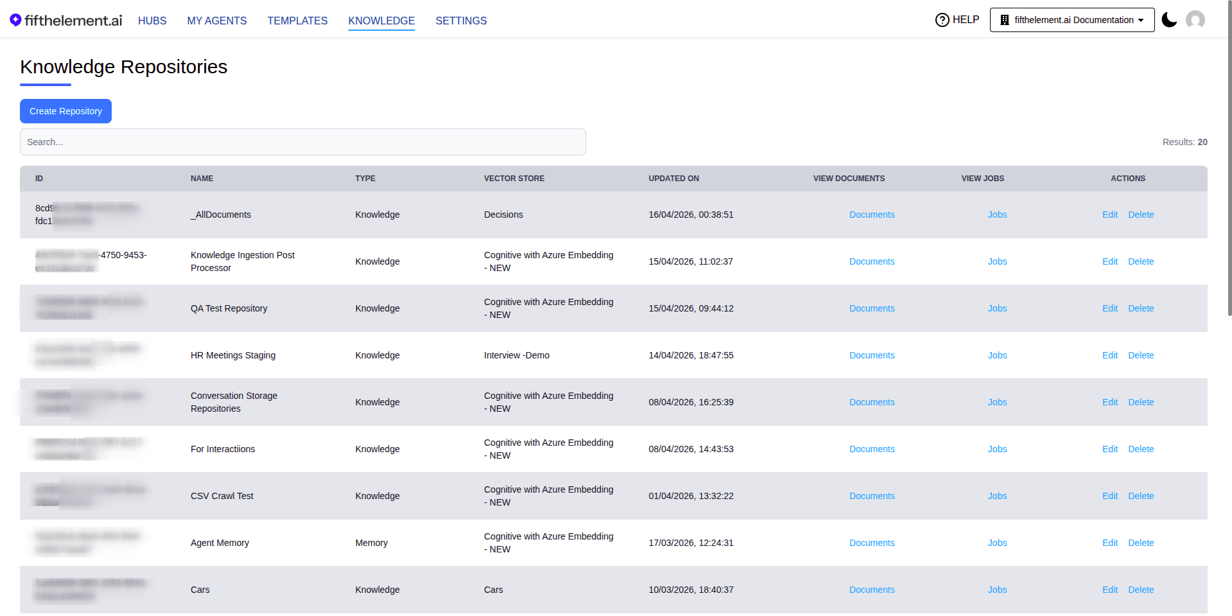Click the Results: 20 count

(1184, 142)
